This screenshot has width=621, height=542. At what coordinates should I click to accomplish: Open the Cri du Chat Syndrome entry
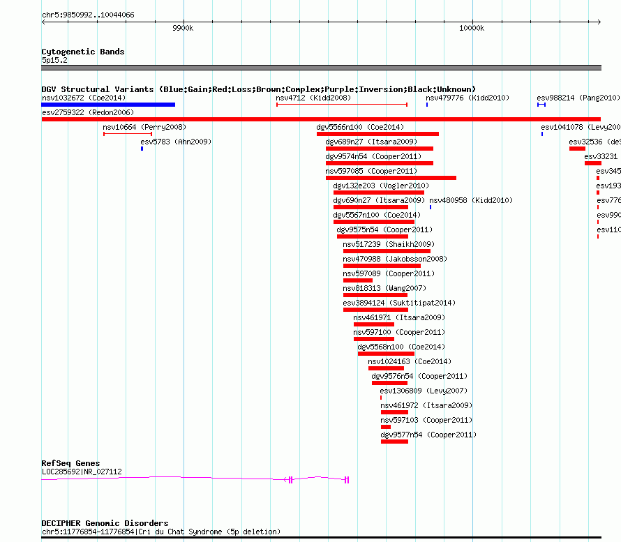tap(160, 532)
